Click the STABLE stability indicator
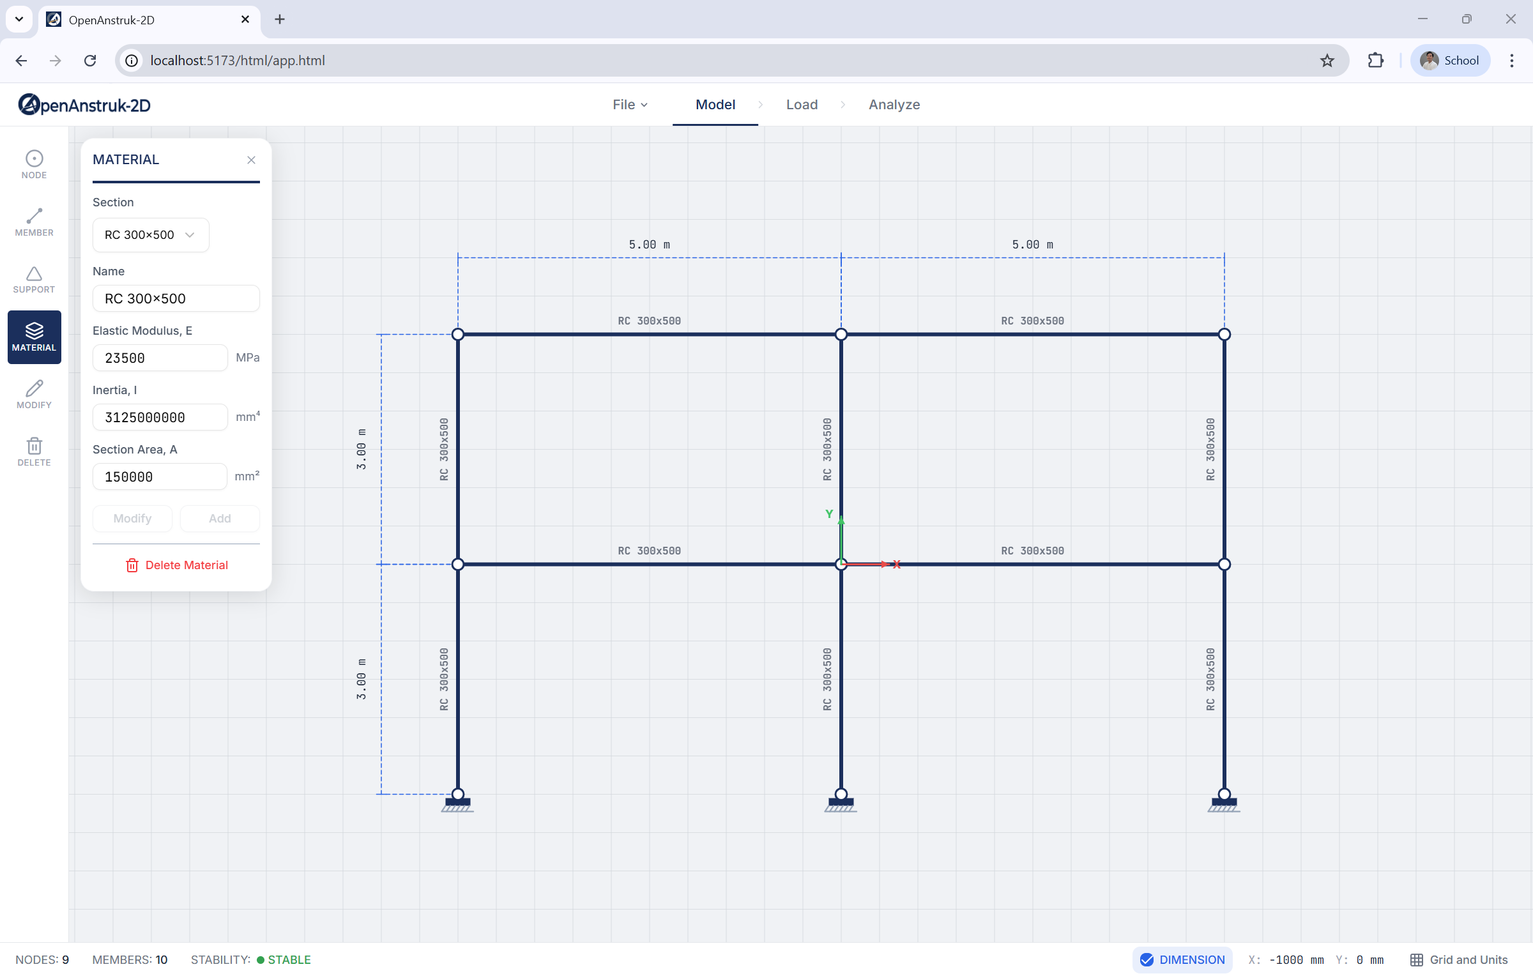This screenshot has width=1533, height=976. [x=284, y=959]
